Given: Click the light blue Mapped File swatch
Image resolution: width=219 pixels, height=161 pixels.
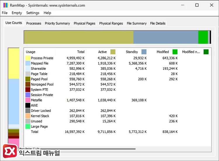Looking at the screenshot, I should click(x=28, y=63).
